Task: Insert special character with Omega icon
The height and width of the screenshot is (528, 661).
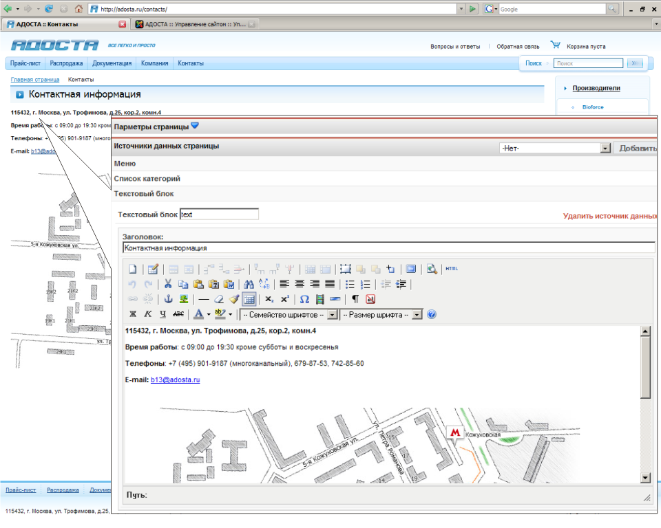Action: 304,299
